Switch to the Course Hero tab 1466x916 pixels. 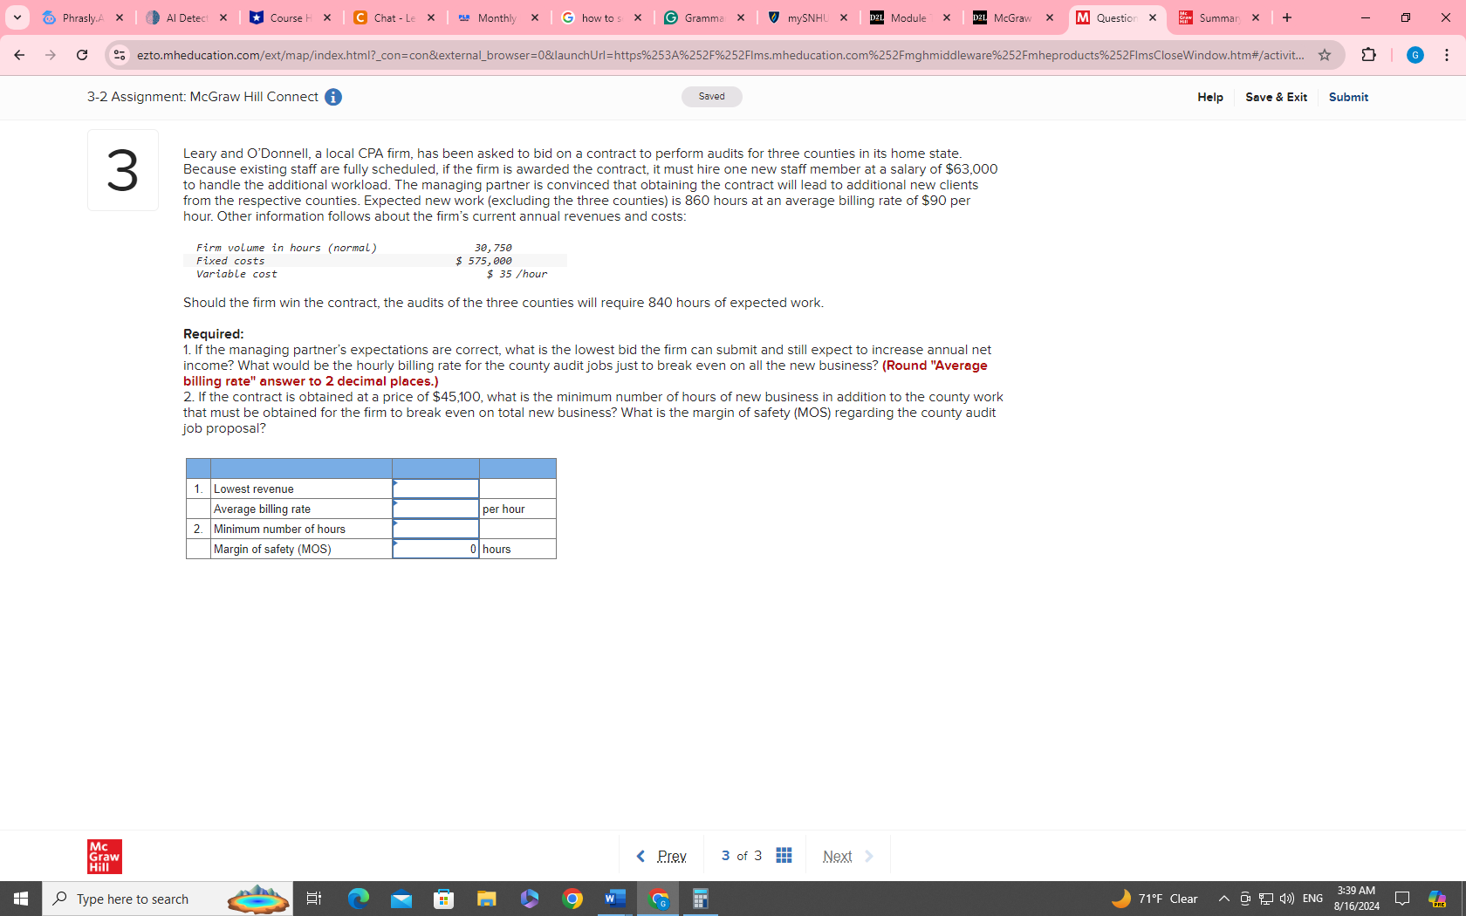(290, 17)
